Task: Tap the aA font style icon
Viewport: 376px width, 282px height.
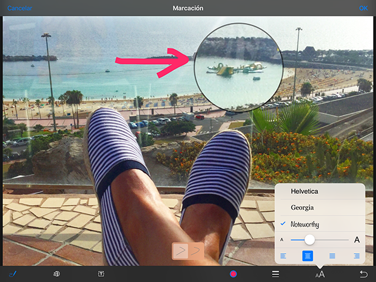Action: point(320,274)
